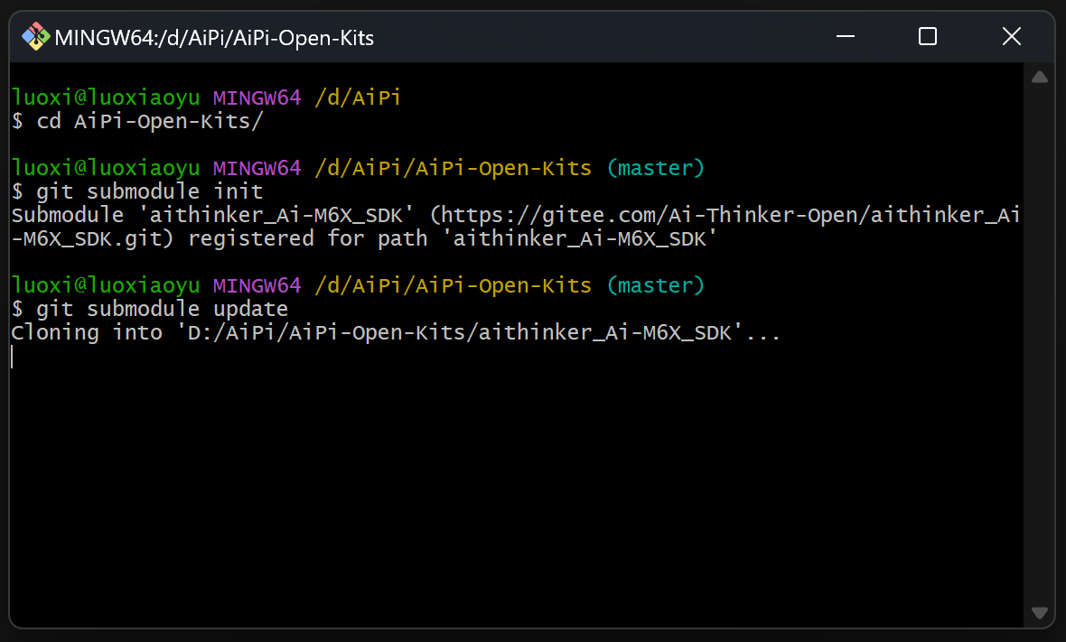Click the words 'registered for path' in the output
The width and height of the screenshot is (1066, 642).
[x=308, y=238]
